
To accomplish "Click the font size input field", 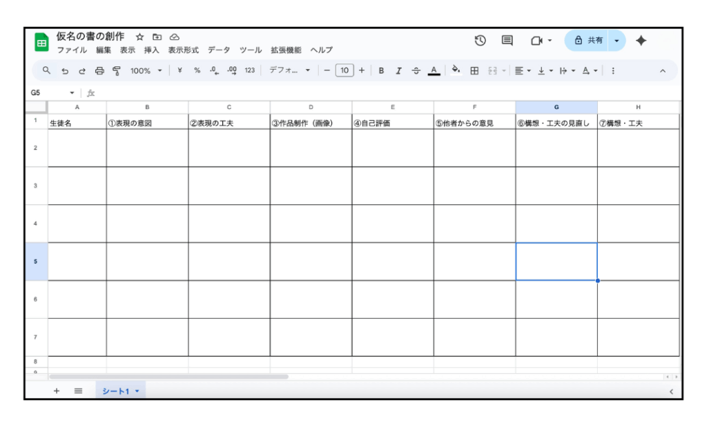I will (345, 70).
